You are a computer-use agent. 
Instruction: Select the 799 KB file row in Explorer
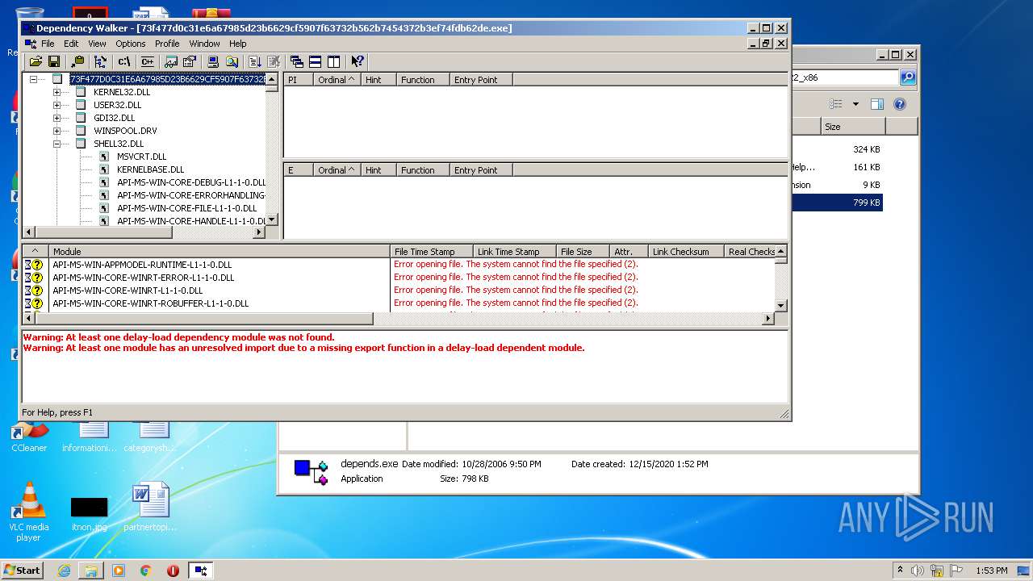(x=838, y=203)
